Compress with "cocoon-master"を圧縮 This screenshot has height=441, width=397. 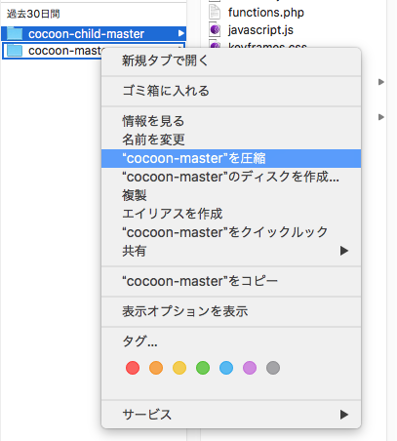click(231, 158)
